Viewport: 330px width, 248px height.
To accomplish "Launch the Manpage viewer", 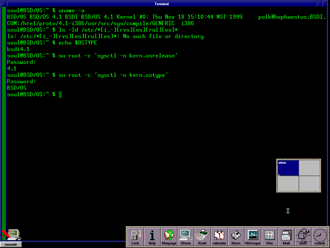I will [169, 237].
